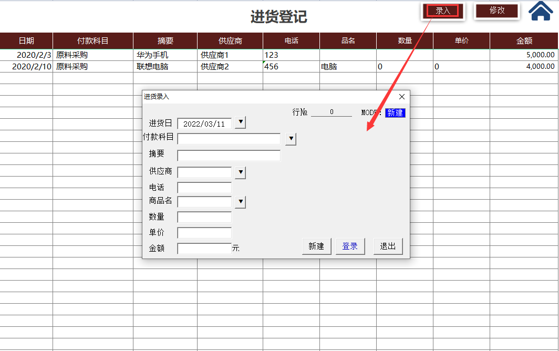Click the 金额 input box
This screenshot has width=559, height=351.
click(x=205, y=247)
